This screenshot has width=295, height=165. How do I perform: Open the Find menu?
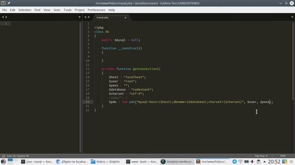coord(37,10)
